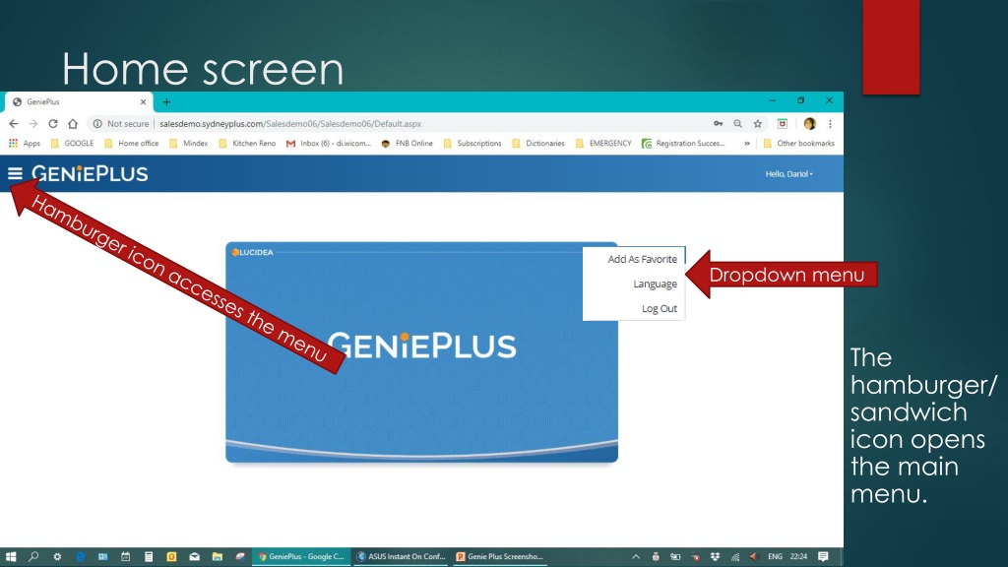Open the GOOGLE bookmark folder
The height and width of the screenshot is (567, 1008).
click(x=72, y=144)
